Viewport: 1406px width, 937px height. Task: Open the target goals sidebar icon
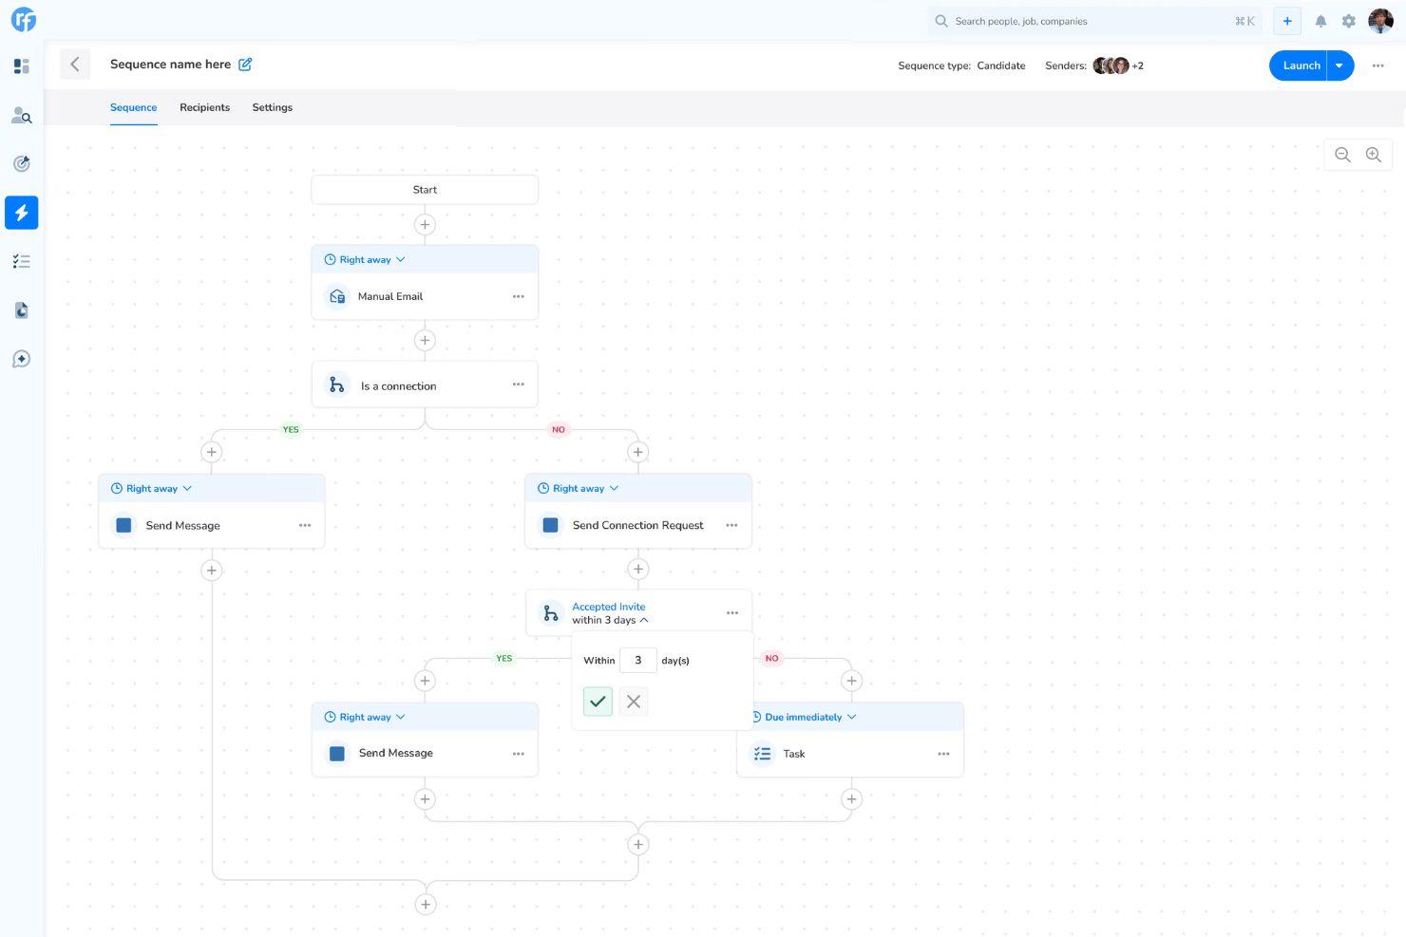coord(21,164)
